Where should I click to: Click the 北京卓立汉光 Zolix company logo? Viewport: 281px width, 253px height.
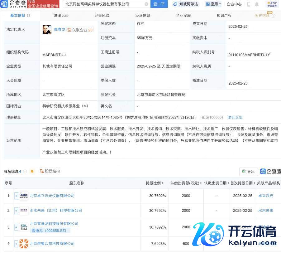[x=24, y=196]
